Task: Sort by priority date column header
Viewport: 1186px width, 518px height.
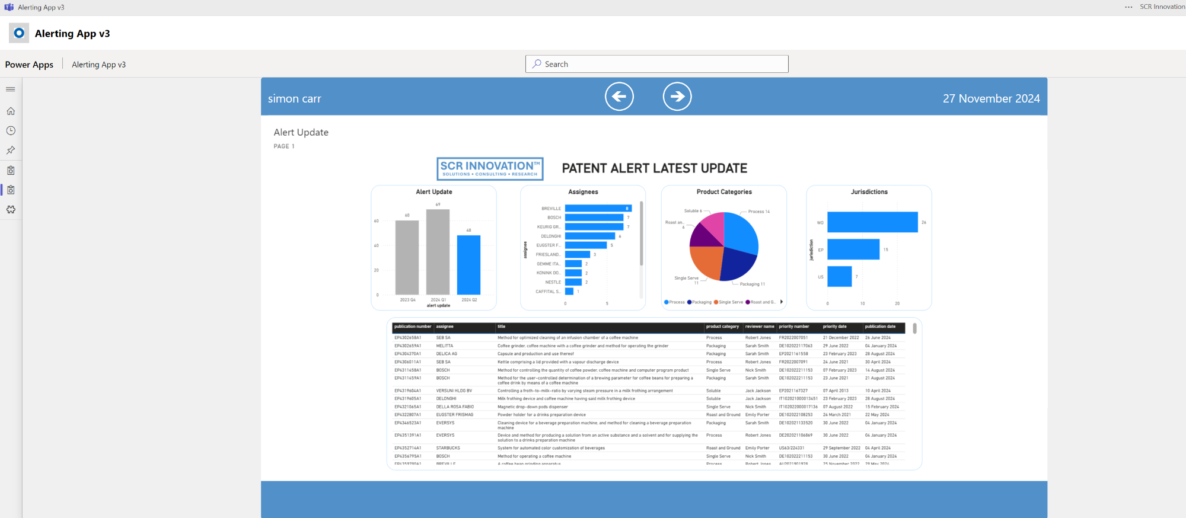Action: [835, 327]
